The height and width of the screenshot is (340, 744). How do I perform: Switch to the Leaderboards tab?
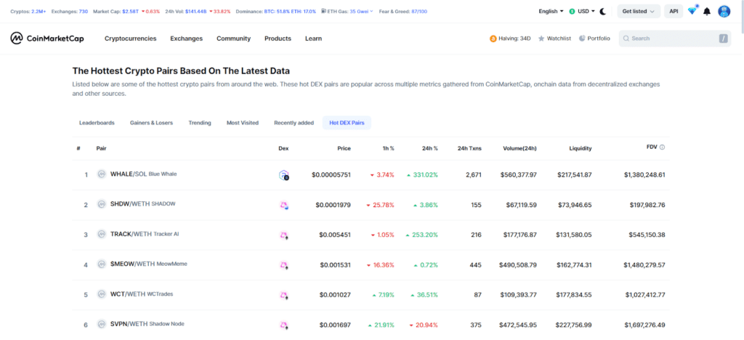[97, 123]
